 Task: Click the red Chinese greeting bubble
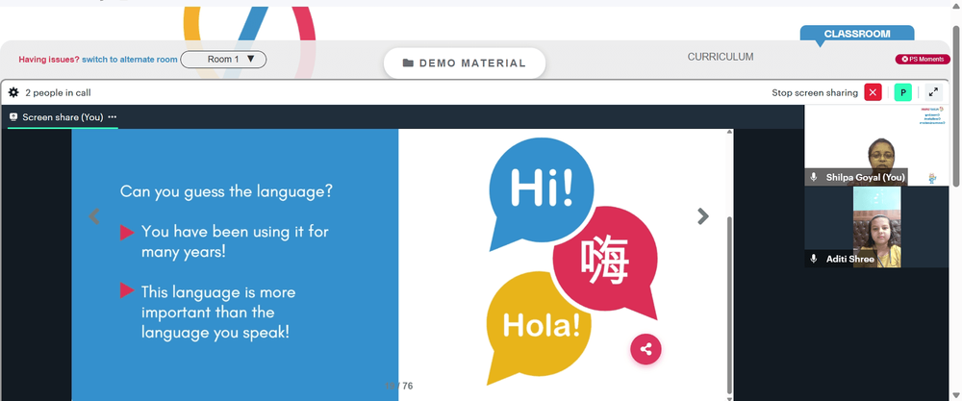605,261
